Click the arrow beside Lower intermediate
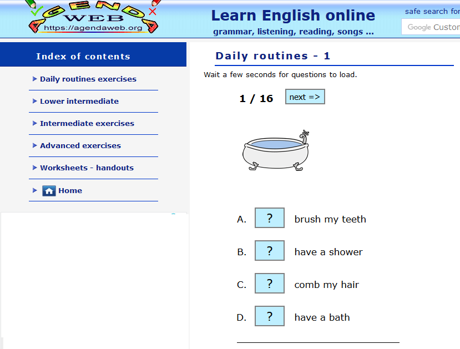Screen dimensions: 460x349 coord(35,101)
